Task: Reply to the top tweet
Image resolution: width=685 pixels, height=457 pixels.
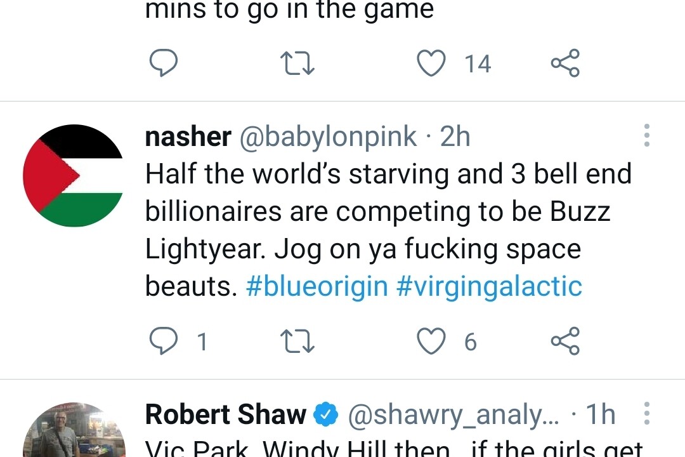Action: point(163,63)
